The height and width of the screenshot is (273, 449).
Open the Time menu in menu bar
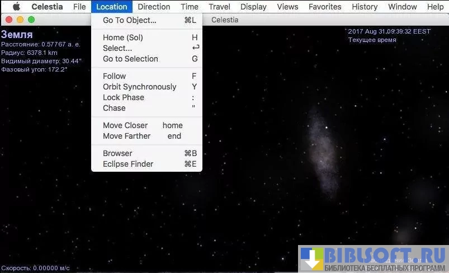[x=190, y=7]
